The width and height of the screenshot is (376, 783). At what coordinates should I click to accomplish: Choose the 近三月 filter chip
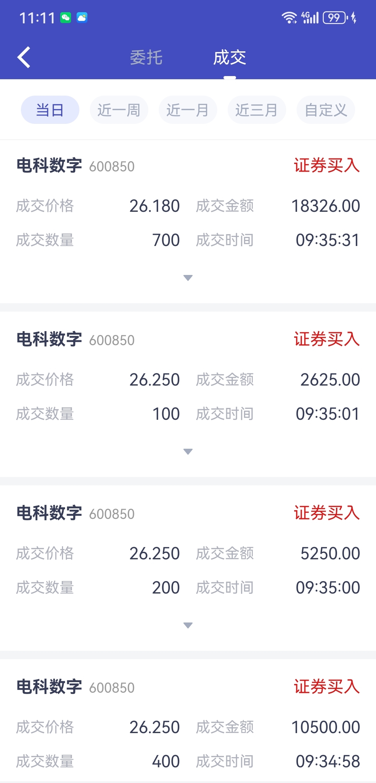257,110
